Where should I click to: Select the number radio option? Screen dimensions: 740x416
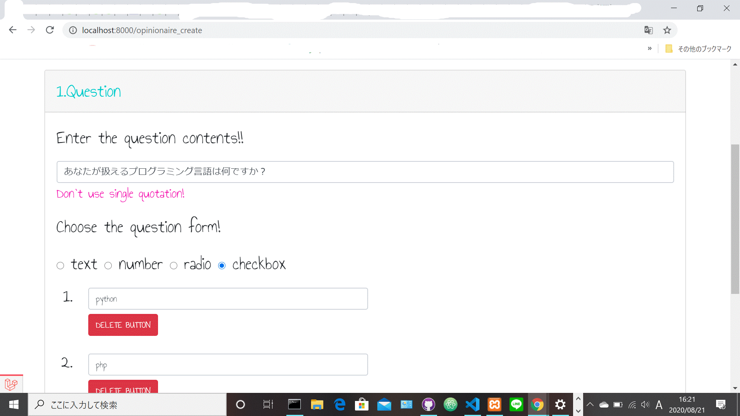click(108, 266)
